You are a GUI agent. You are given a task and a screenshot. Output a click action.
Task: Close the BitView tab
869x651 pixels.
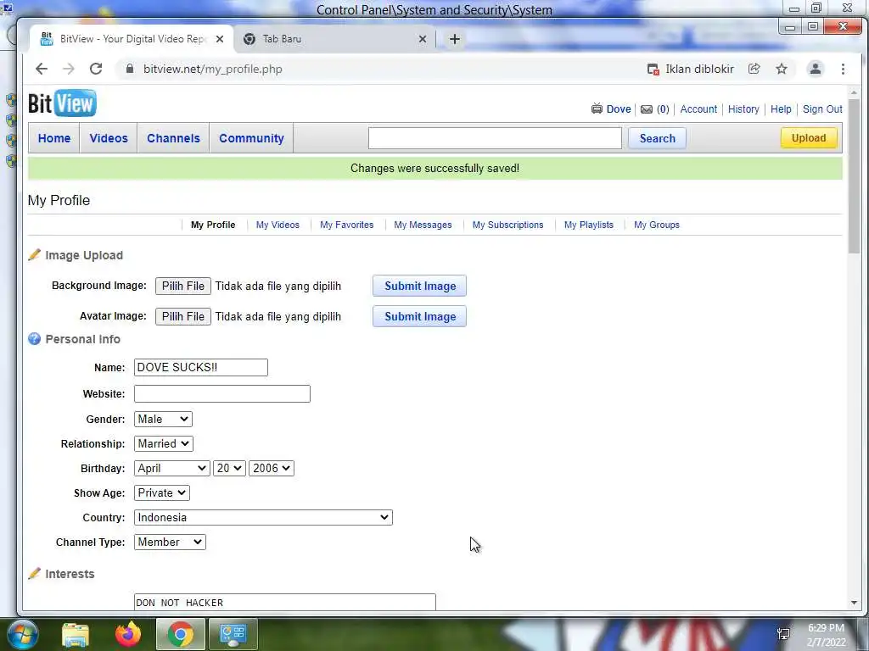[220, 39]
